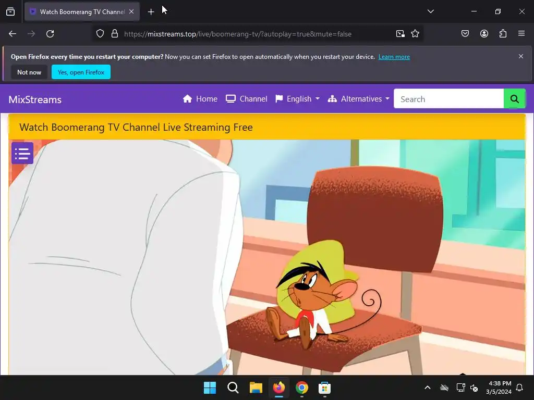Open the Firefox application menu

pyautogui.click(x=521, y=34)
